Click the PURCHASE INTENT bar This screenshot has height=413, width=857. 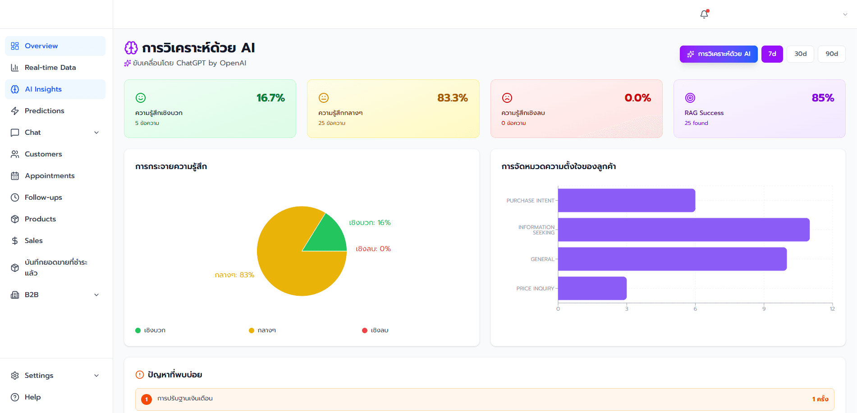pos(627,201)
